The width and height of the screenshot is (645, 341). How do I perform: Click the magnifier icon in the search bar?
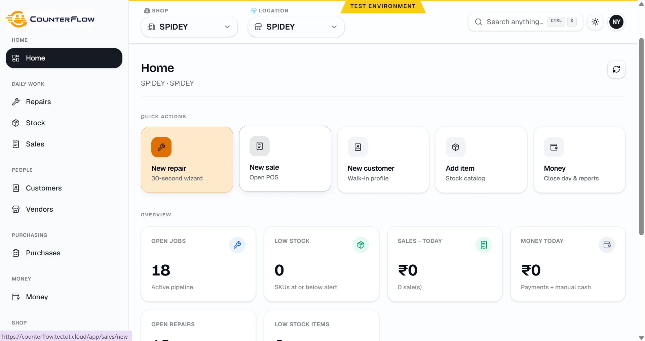479,22
